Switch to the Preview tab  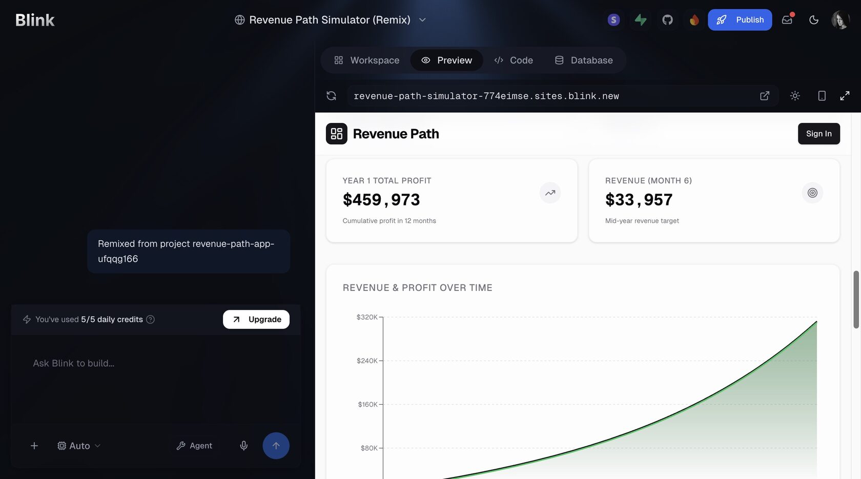(446, 60)
